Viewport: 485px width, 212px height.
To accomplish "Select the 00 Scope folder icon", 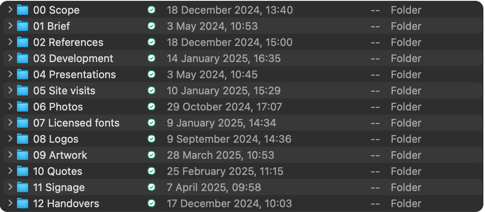I will (23, 10).
